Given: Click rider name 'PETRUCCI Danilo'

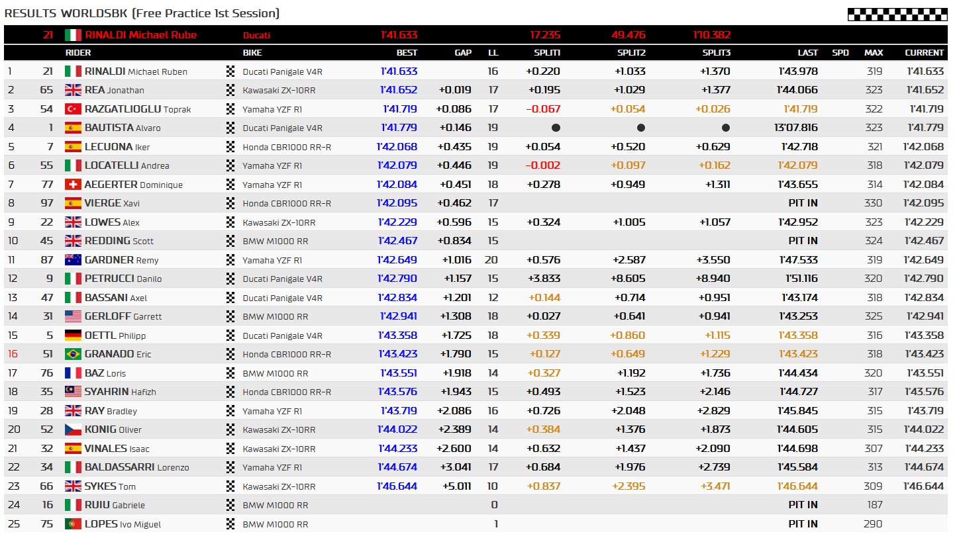Looking at the screenshot, I should coord(123,279).
